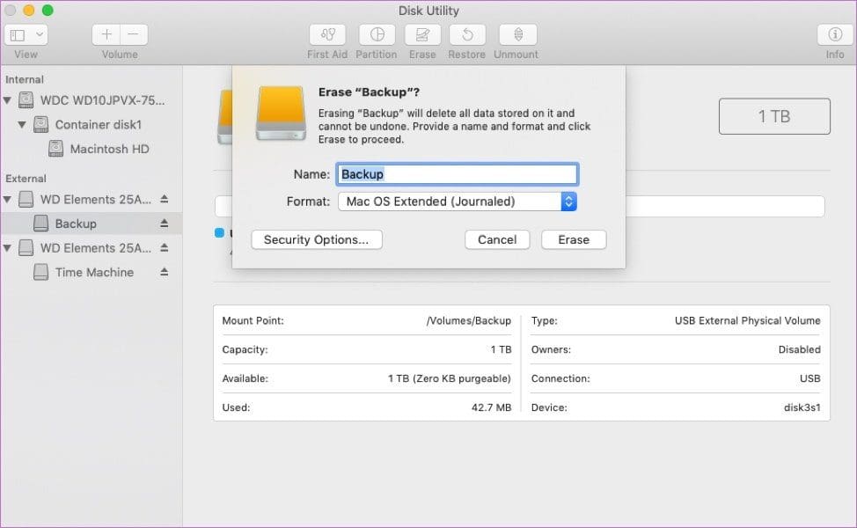857x528 pixels.
Task: Eject the second WD Elements 25A disk
Action: coord(164,247)
